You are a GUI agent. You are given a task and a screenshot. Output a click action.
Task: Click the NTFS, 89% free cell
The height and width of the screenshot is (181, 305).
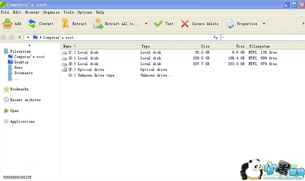coord(262,58)
